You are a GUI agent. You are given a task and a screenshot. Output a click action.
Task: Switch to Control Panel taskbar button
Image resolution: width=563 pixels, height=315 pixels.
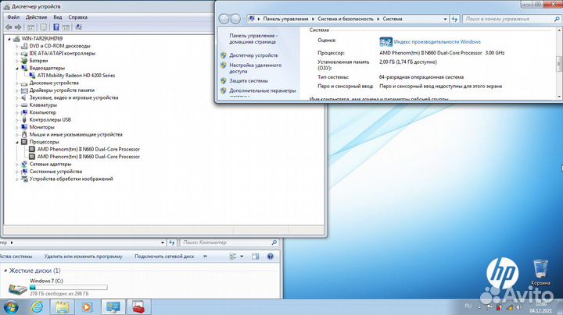click(x=113, y=307)
